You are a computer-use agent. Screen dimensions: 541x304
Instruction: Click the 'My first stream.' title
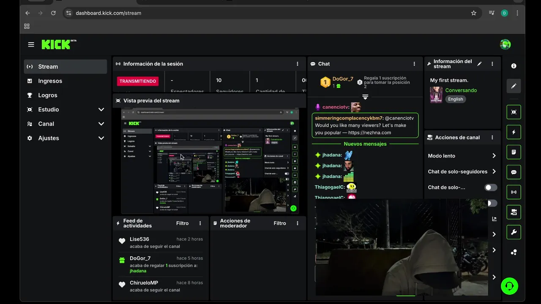click(x=449, y=80)
